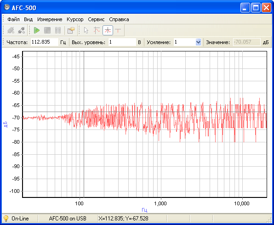Select the arrow pointer cursor tool
The width and height of the screenshot is (274, 225).
86,30
